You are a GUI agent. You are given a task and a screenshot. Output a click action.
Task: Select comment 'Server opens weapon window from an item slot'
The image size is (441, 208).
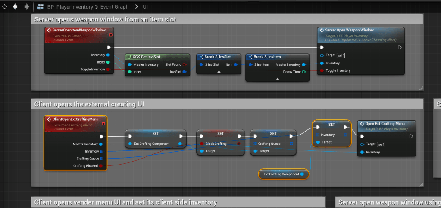coord(227,19)
